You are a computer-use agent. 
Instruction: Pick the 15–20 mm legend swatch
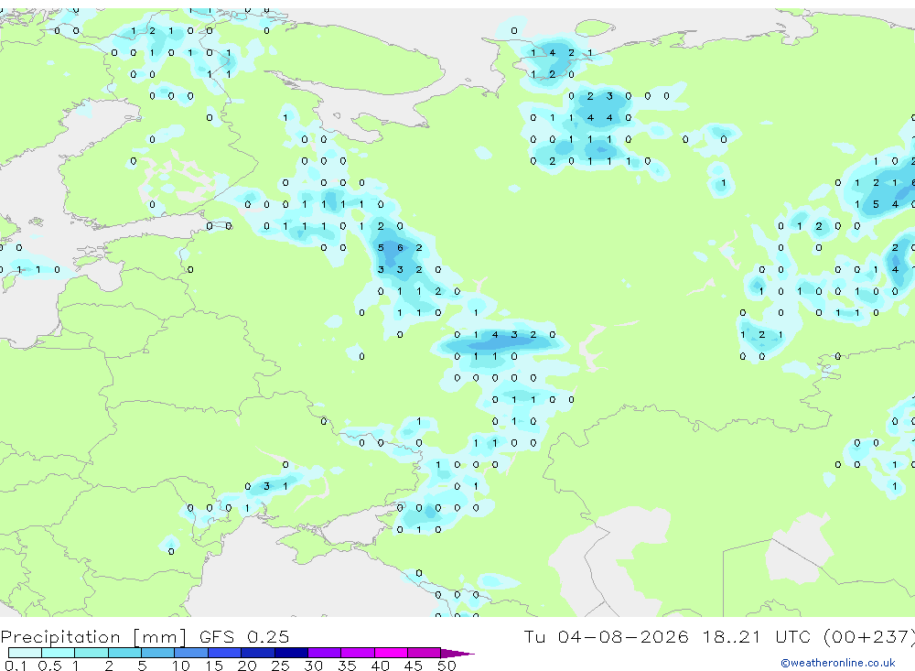(x=225, y=653)
